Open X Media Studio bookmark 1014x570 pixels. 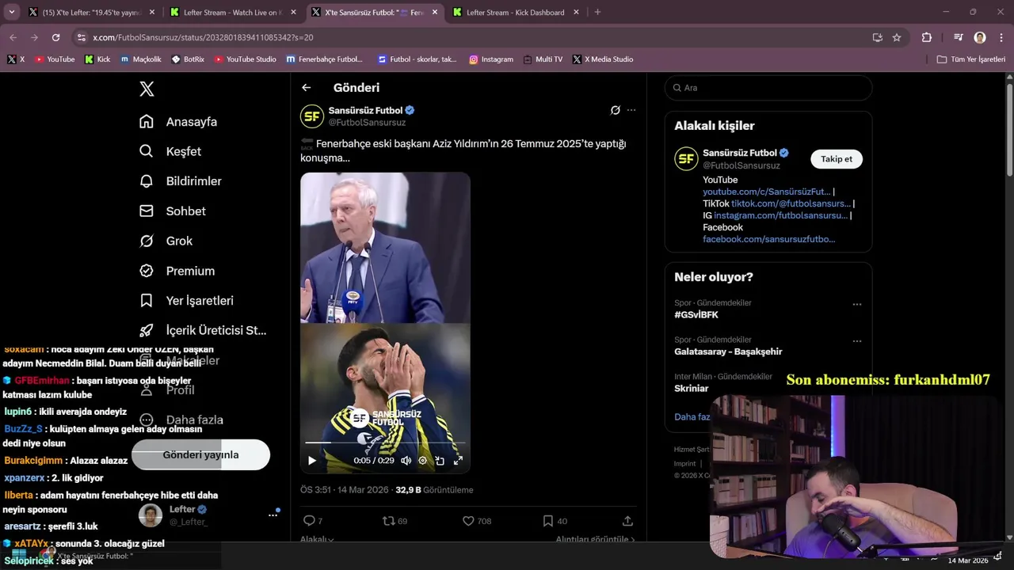point(603,59)
